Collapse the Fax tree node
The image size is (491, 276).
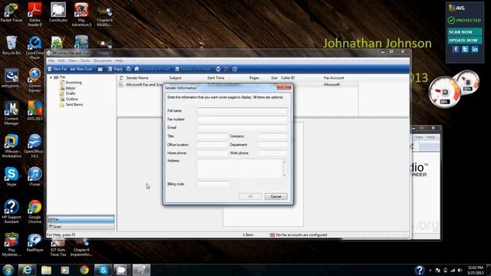click(51, 77)
